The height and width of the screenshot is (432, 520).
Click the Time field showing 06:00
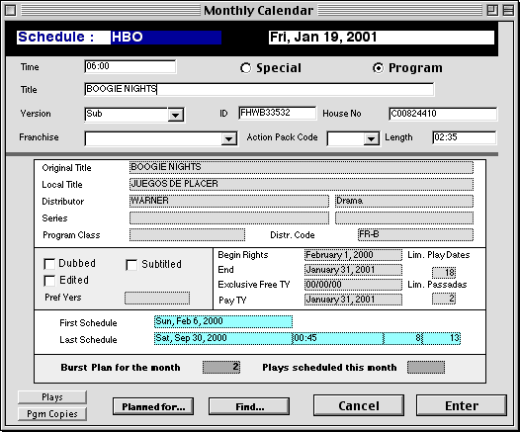[x=130, y=66]
